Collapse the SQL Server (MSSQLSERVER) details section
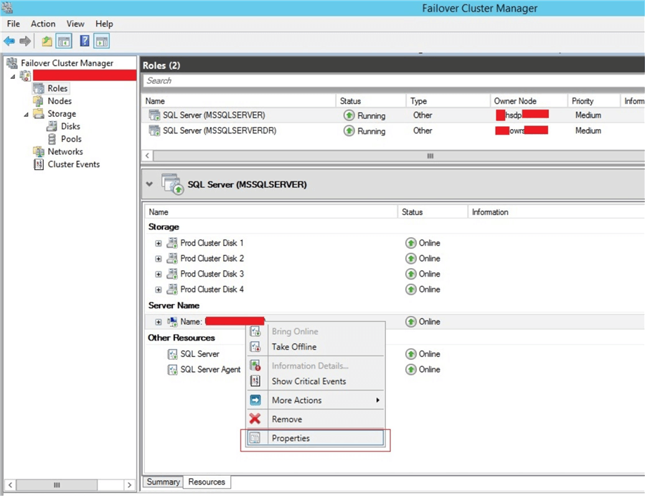Image resolution: width=645 pixels, height=496 pixels. coord(149,184)
